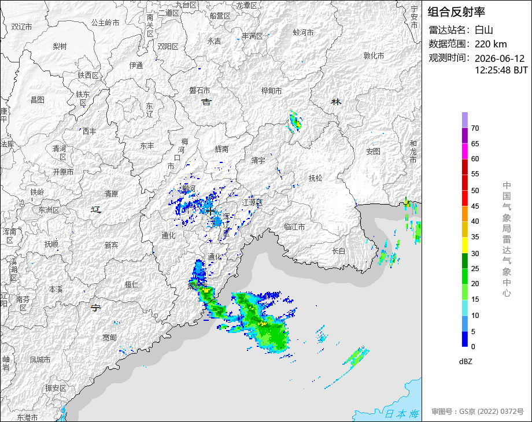This screenshot has height=422, width=532.
Task: Click the observation date 2026-06-12
Action: 500,58
